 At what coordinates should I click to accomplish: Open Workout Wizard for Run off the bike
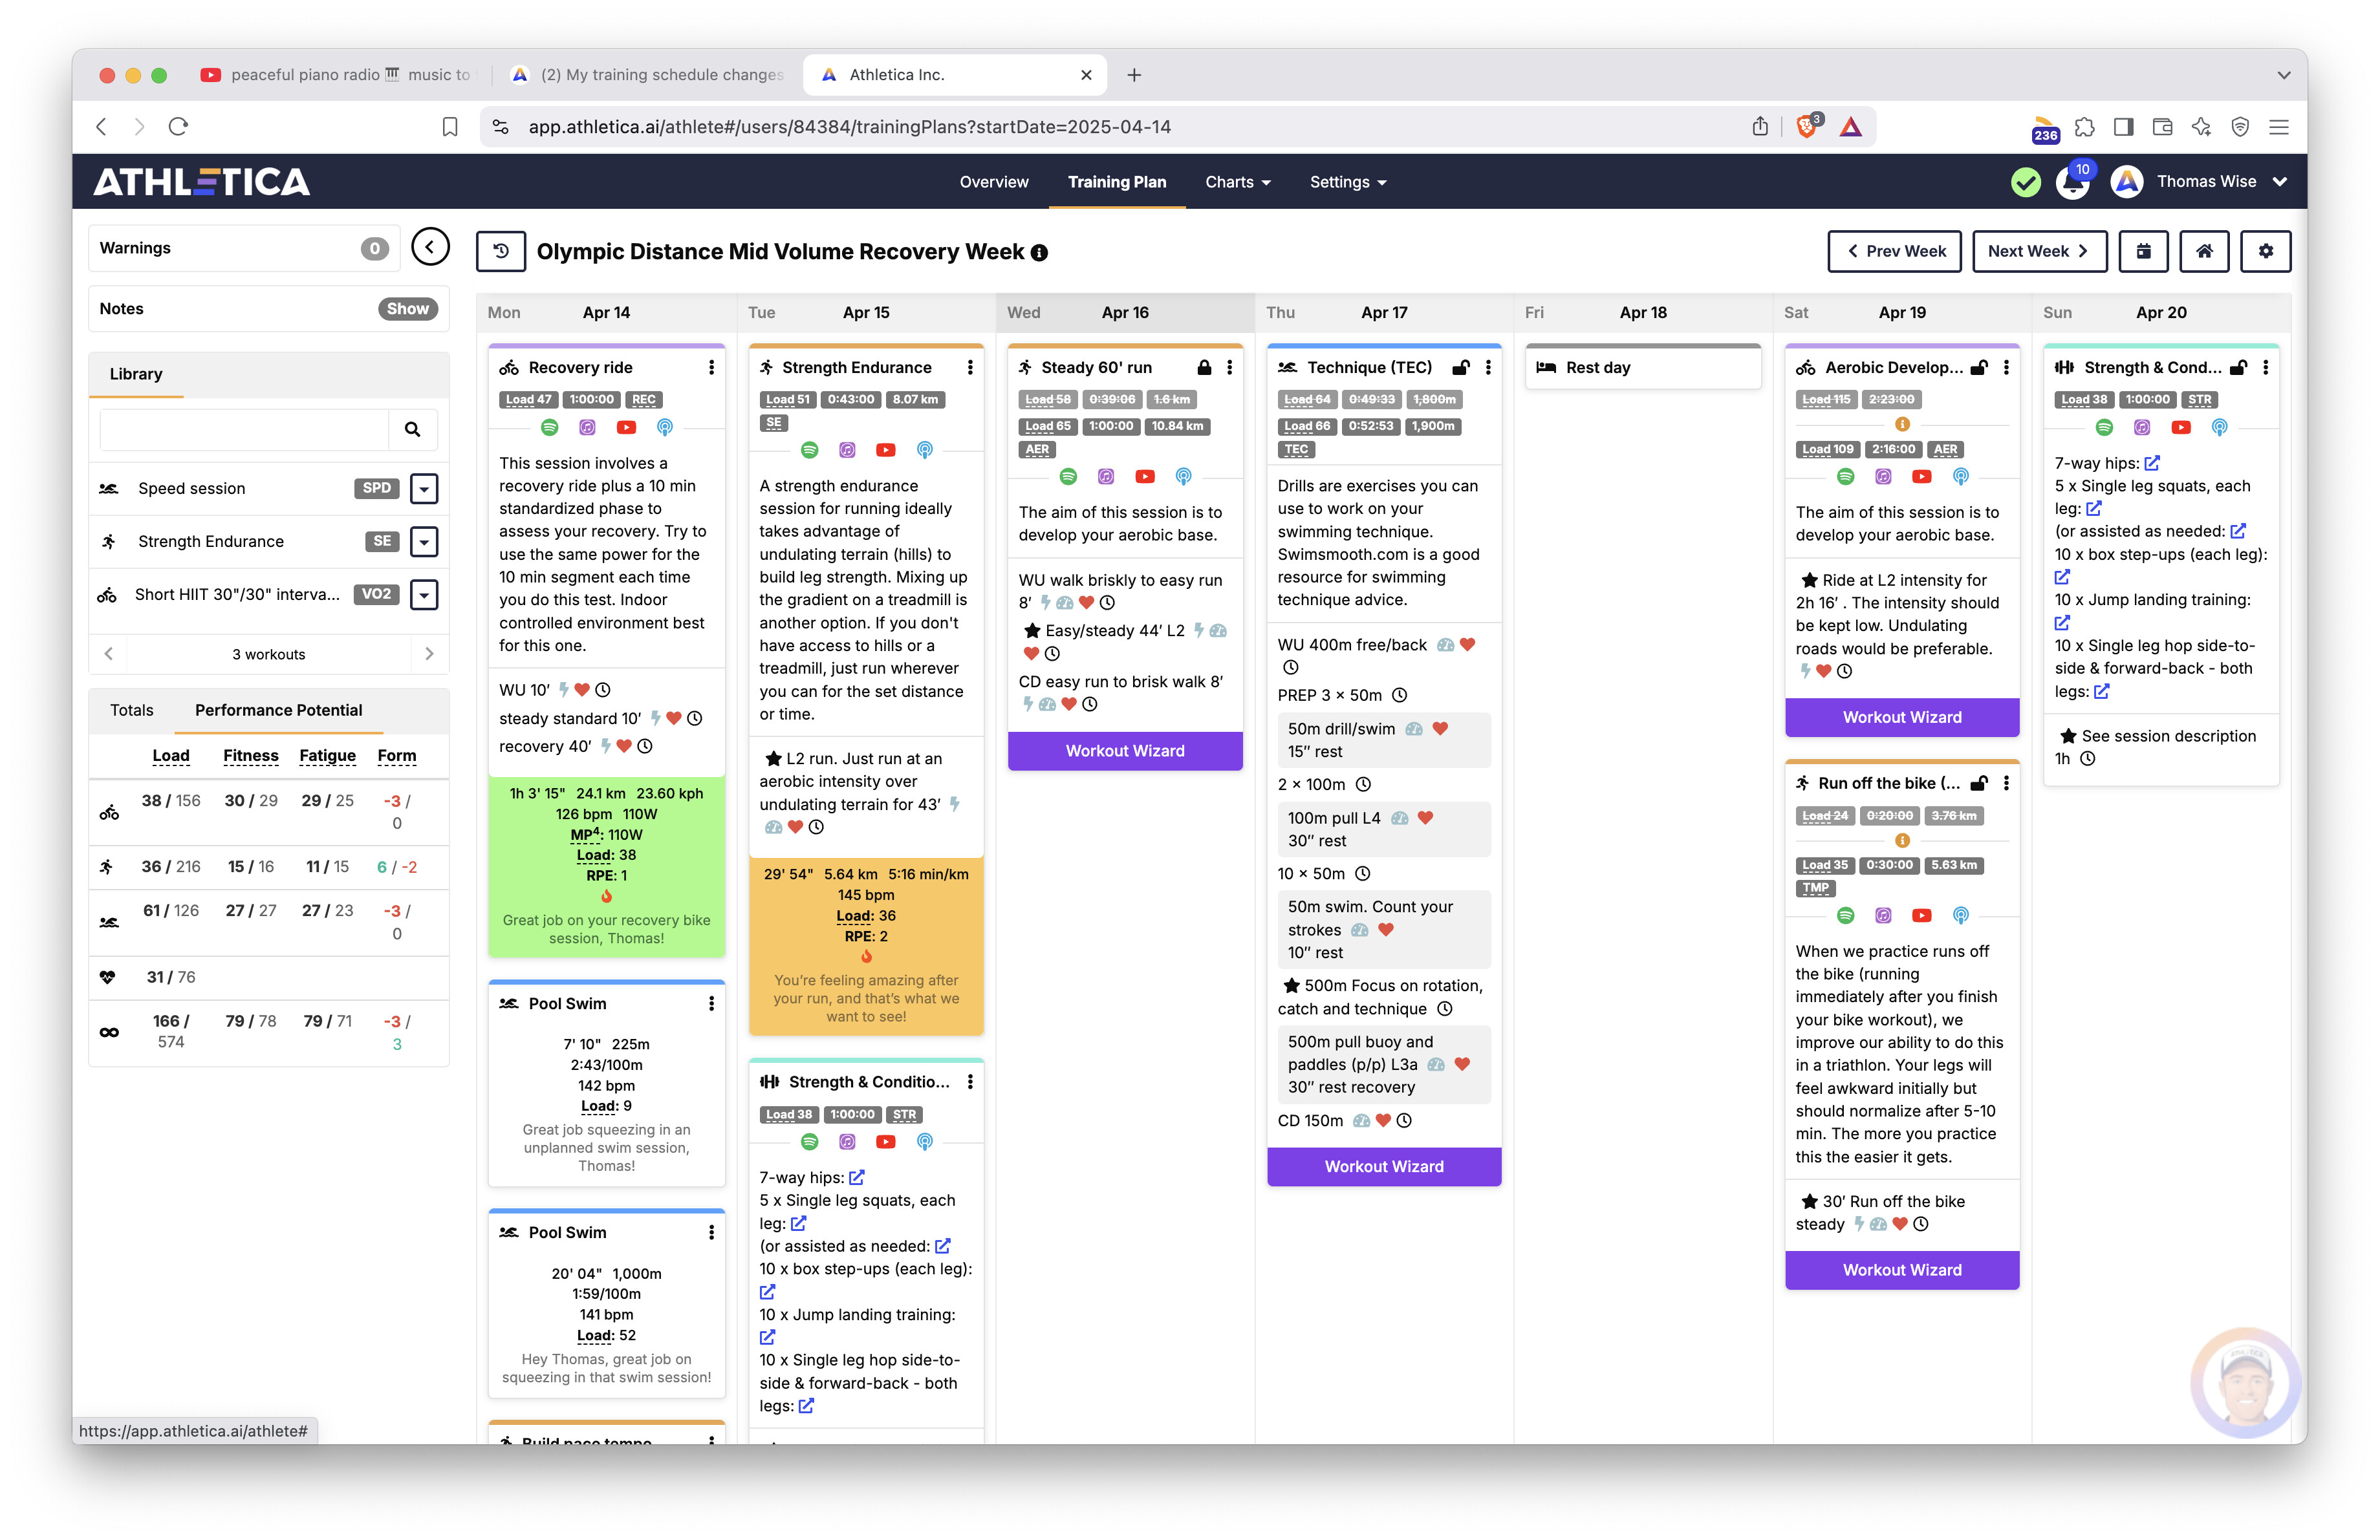click(1902, 1269)
